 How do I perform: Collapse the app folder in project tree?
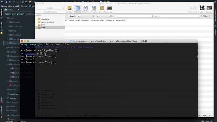(6, 18)
